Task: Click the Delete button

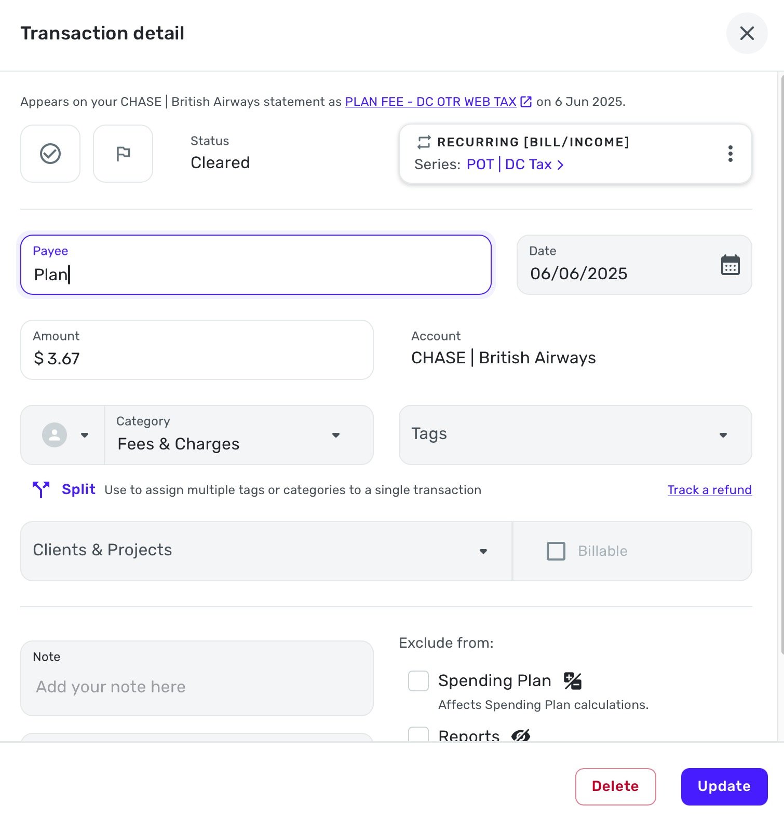Action: coord(615,786)
